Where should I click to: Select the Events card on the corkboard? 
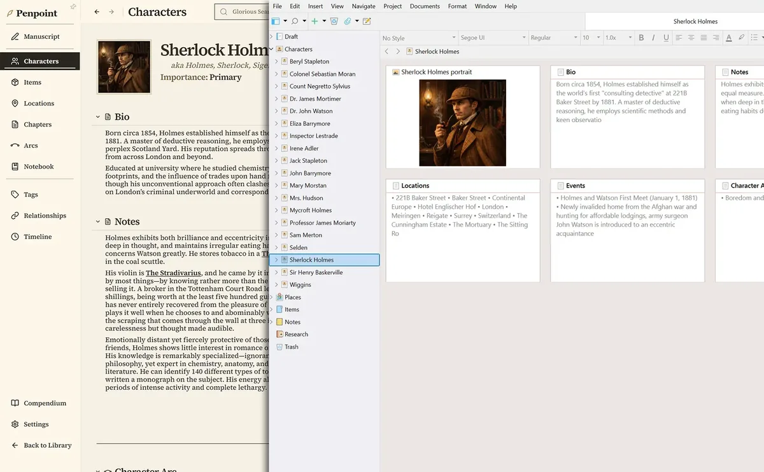pos(628,230)
